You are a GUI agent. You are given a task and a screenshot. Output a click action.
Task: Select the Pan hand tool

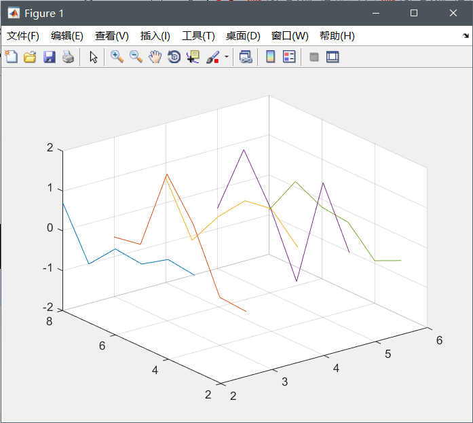click(155, 57)
